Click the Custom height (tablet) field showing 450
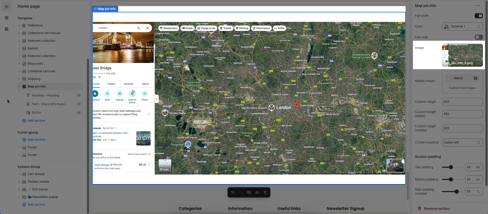488x214 pixels. [x=462, y=114]
